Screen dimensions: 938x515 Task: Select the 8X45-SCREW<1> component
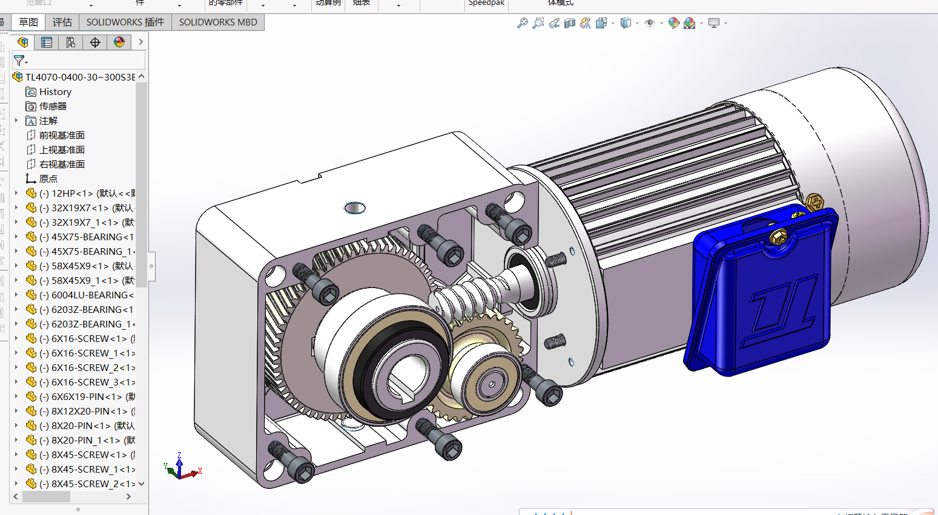[81, 454]
